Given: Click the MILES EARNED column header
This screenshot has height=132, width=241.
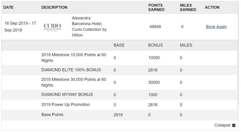Looking at the screenshot, I should [x=188, y=7].
